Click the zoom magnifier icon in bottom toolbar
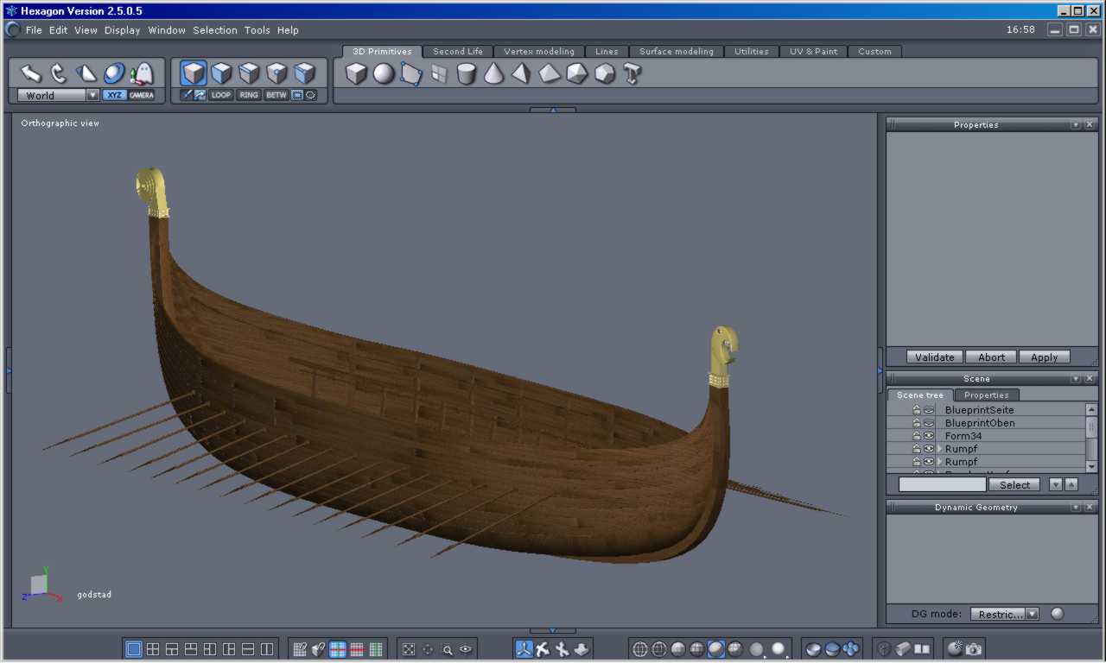1106x663 pixels. tap(448, 650)
